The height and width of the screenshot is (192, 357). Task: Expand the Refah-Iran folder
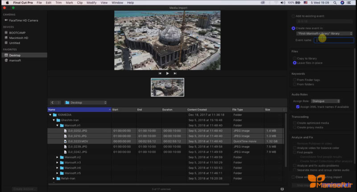click(54, 179)
